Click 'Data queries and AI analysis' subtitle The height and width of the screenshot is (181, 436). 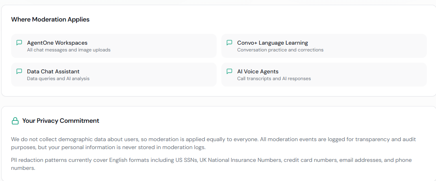tap(58, 79)
